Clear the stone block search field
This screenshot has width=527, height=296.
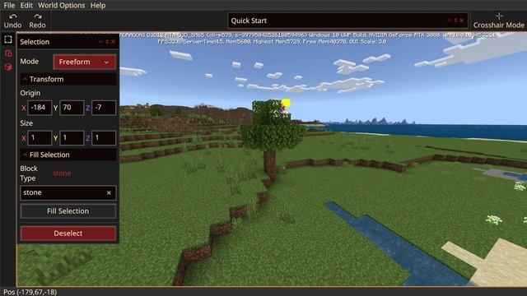pos(109,193)
